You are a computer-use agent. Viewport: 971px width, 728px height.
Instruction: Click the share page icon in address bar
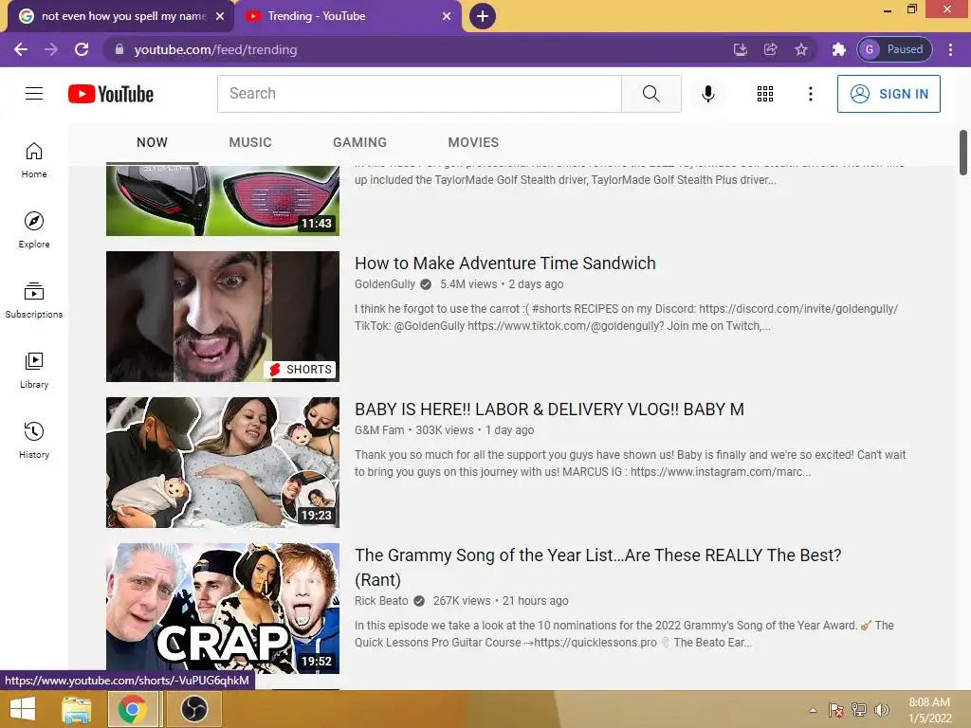tap(770, 49)
